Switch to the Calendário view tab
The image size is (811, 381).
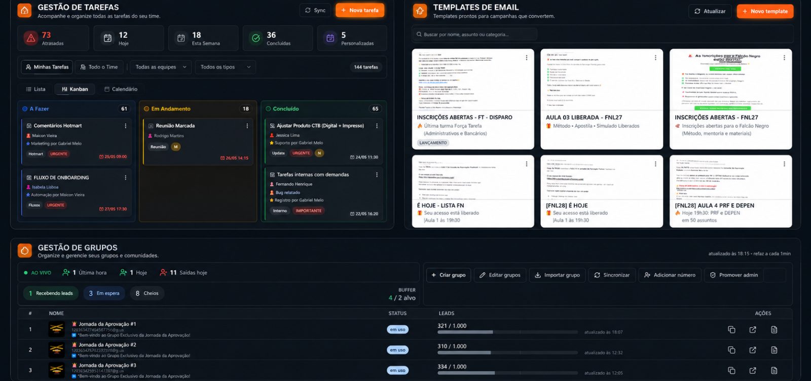[121, 89]
